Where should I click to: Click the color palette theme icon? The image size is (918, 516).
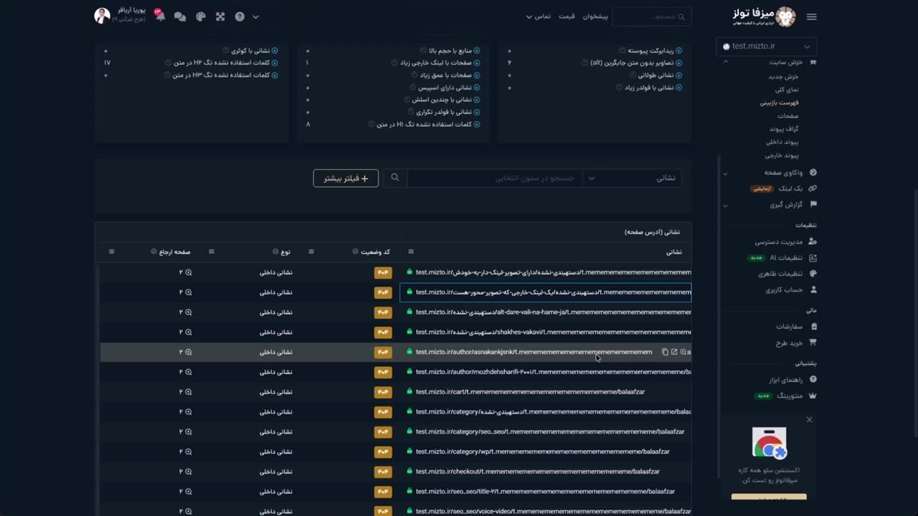201,16
